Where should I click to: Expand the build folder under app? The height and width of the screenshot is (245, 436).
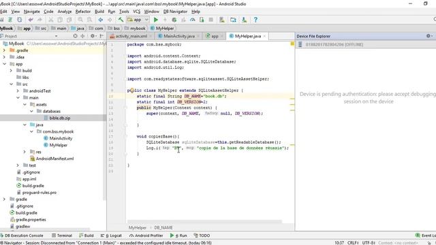point(11,71)
